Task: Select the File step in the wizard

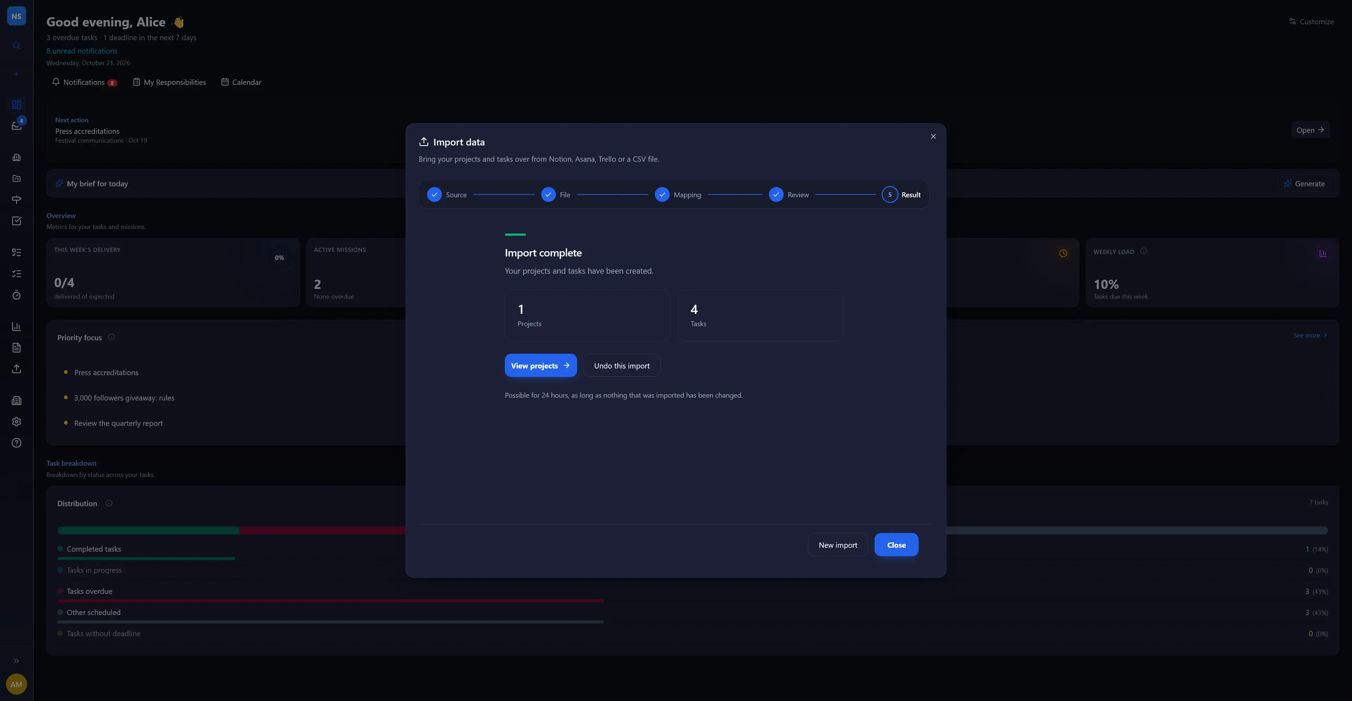Action: [555, 195]
